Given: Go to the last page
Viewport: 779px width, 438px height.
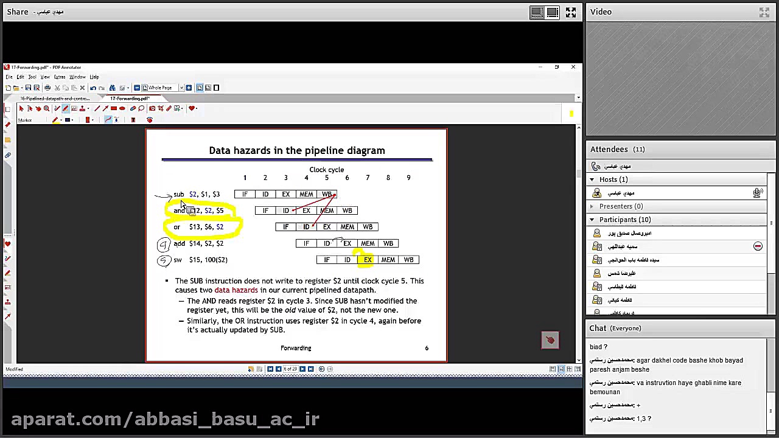Looking at the screenshot, I should (310, 369).
